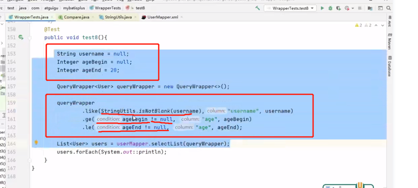This screenshot has width=418, height=188.
Task: Click 'new QueryWrapper<>()' on line 157
Action: [195, 86]
